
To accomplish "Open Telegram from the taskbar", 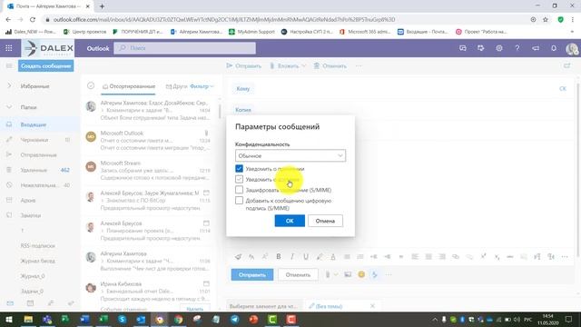I will 235,319.
